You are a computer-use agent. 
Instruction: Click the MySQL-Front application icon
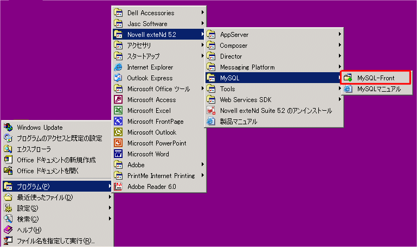tap(348, 78)
